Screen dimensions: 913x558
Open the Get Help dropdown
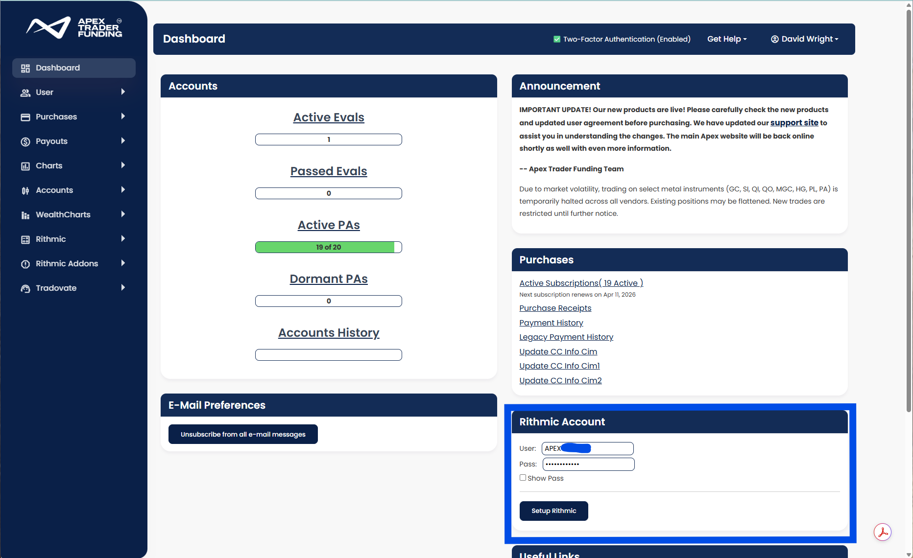(x=727, y=39)
